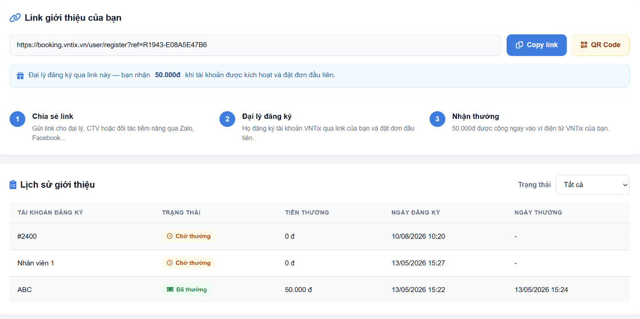Click registration date 13/05/2026 15:27
The image size is (640, 319).
tap(418, 263)
